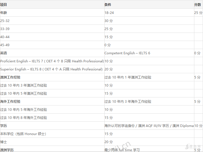The height and width of the screenshot is (152, 203).
Task: Click the 分数 column header
Action: pos(198,5)
